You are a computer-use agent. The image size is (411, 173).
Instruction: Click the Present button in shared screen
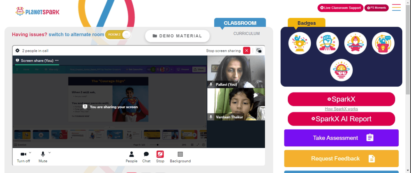coord(183,70)
